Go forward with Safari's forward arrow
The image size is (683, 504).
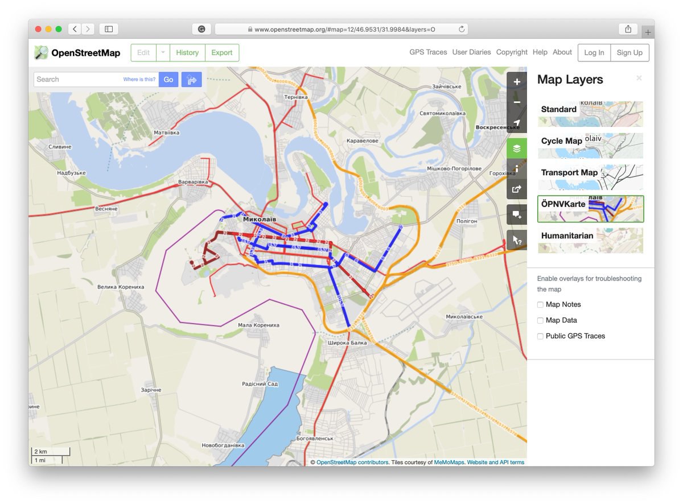88,29
